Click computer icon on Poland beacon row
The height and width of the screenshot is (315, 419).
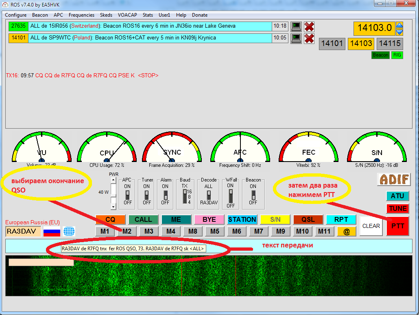(x=296, y=38)
